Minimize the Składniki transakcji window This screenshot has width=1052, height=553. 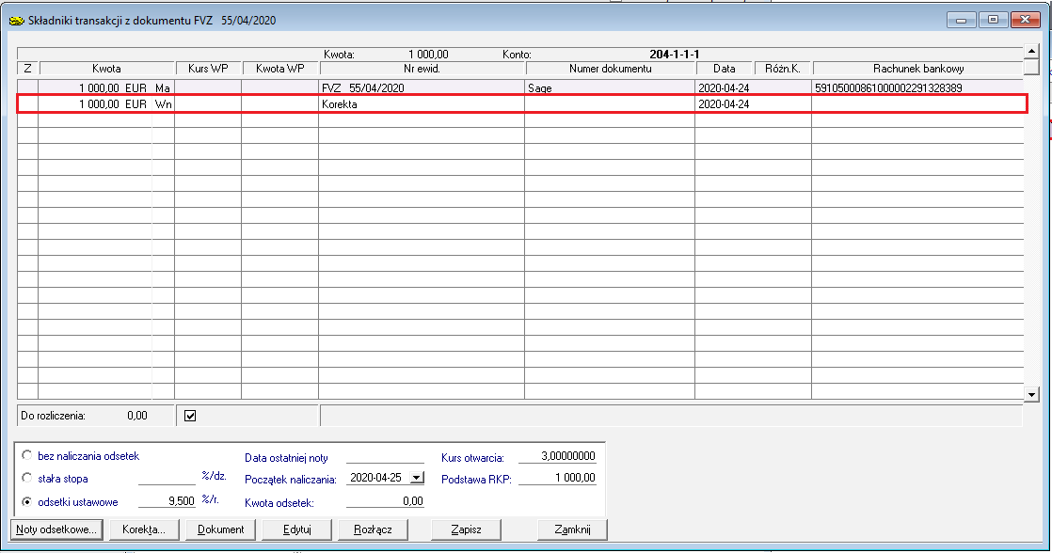tap(962, 20)
